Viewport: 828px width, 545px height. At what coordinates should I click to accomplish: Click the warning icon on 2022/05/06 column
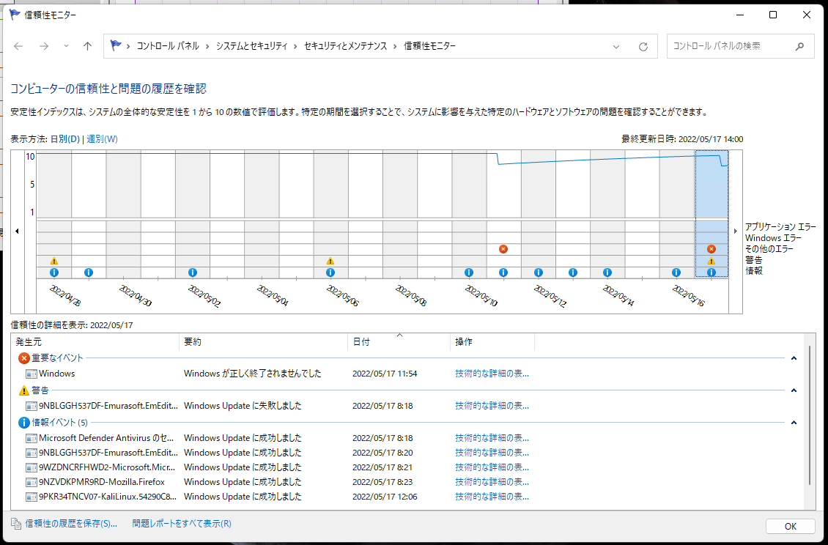coord(330,261)
